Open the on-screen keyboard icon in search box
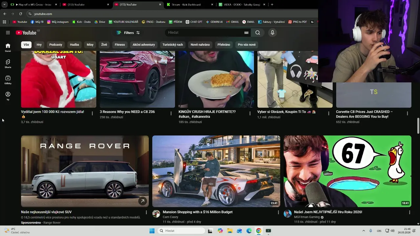Viewport: 420px width, 236px height. 246,33
